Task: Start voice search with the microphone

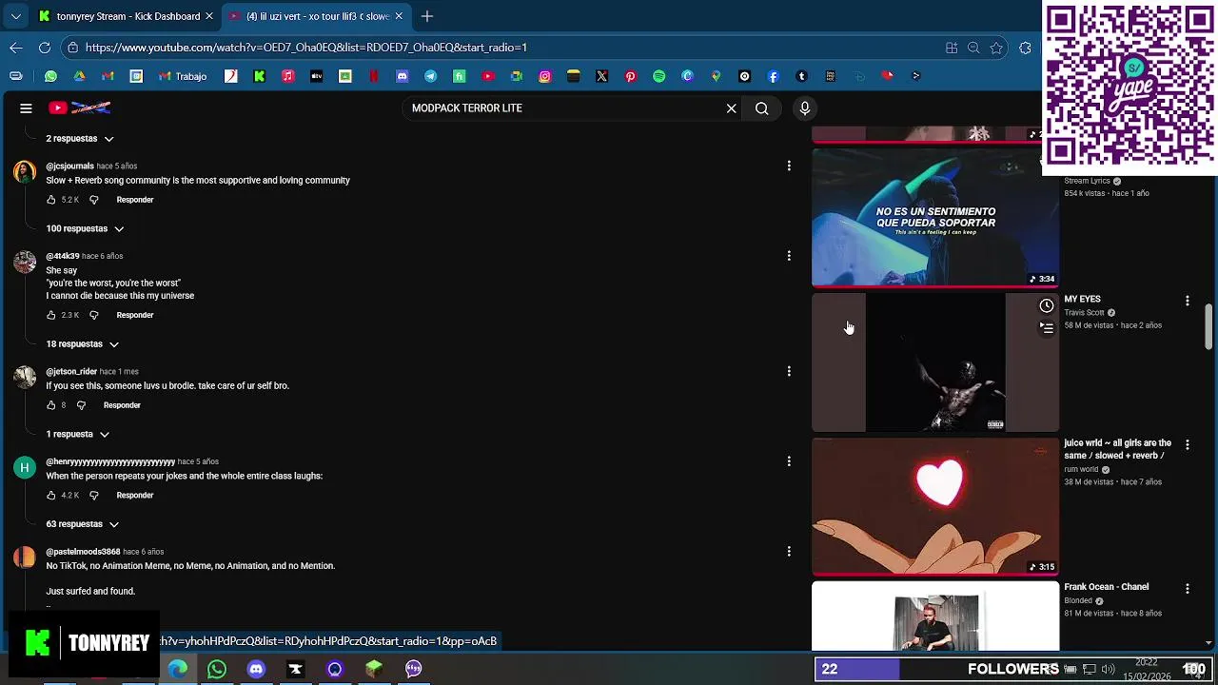Action: [805, 108]
